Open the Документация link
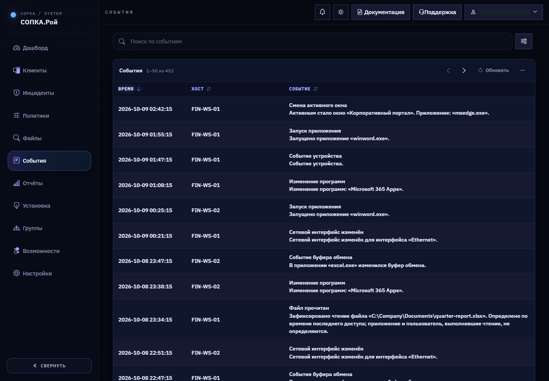Screen dimensions: 549x381 [380, 12]
